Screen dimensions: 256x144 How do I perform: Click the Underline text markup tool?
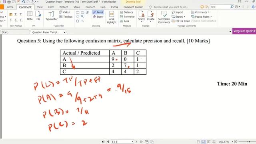coord(21,14)
